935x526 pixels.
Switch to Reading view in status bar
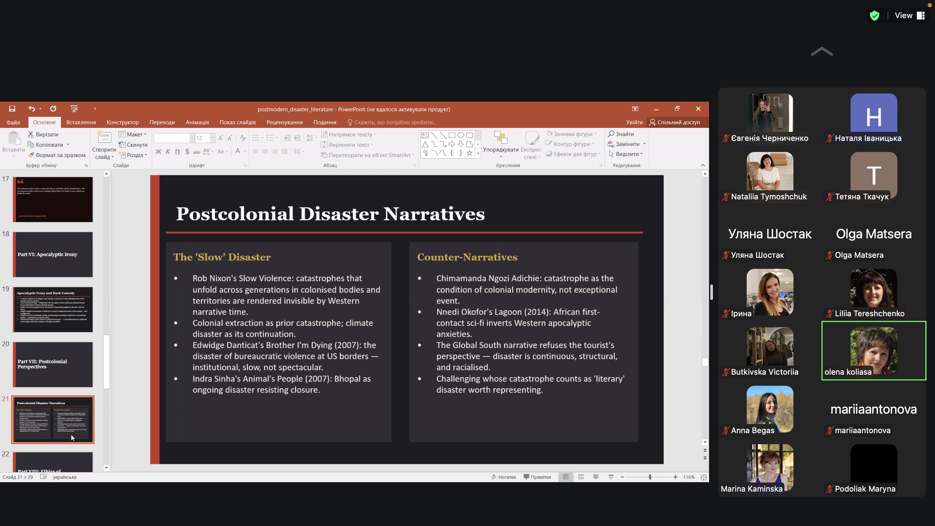pos(596,477)
